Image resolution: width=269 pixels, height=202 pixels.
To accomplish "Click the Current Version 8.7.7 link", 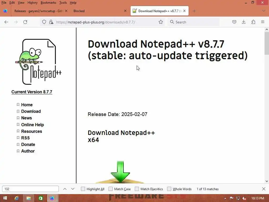I will click(32, 92).
